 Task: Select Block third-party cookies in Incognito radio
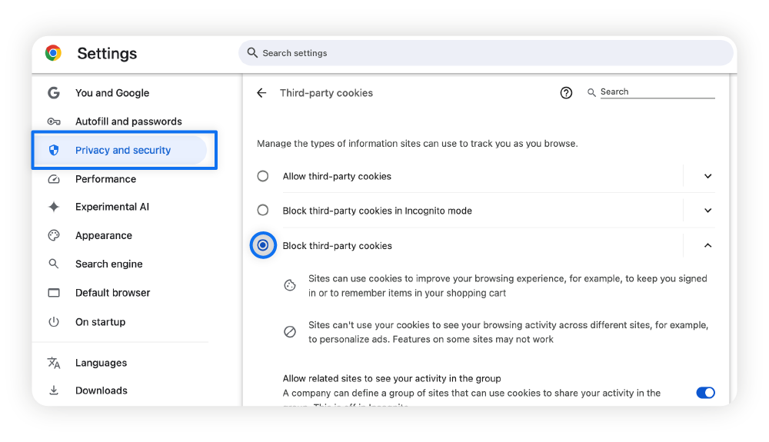tap(263, 210)
